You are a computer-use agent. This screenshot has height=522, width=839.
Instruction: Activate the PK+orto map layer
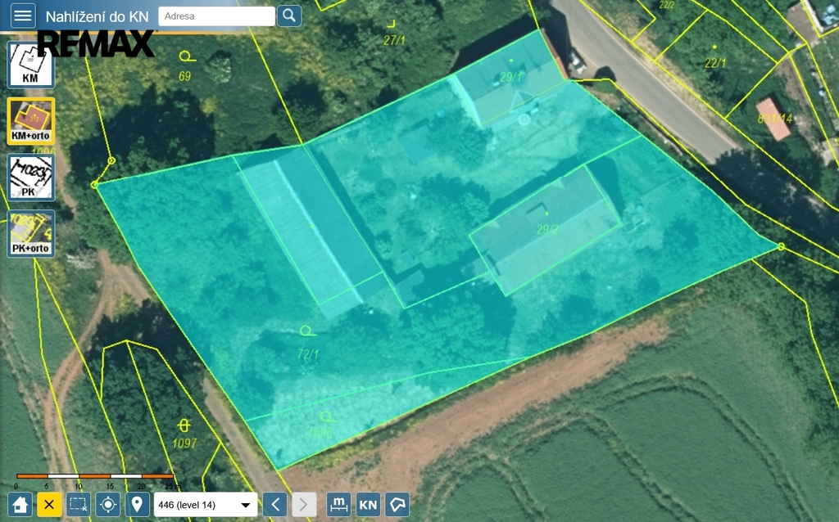31,234
